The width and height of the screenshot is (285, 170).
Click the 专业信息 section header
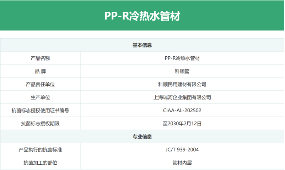click(x=142, y=136)
